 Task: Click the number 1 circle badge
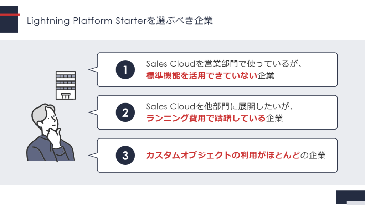(x=125, y=70)
